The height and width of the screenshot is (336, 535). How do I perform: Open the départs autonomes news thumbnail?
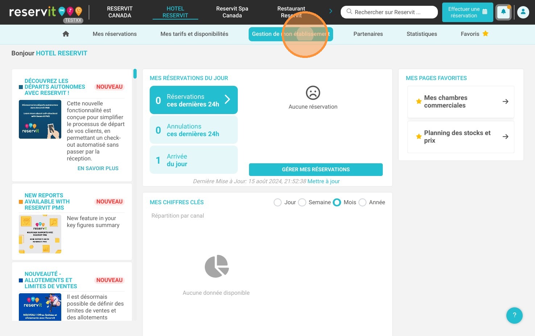pyautogui.click(x=40, y=119)
